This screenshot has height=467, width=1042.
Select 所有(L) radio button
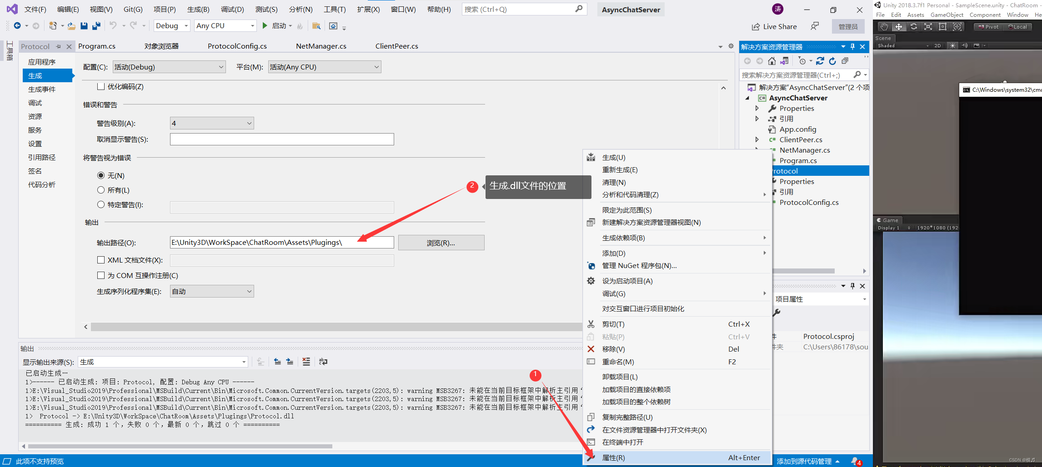pyautogui.click(x=101, y=190)
